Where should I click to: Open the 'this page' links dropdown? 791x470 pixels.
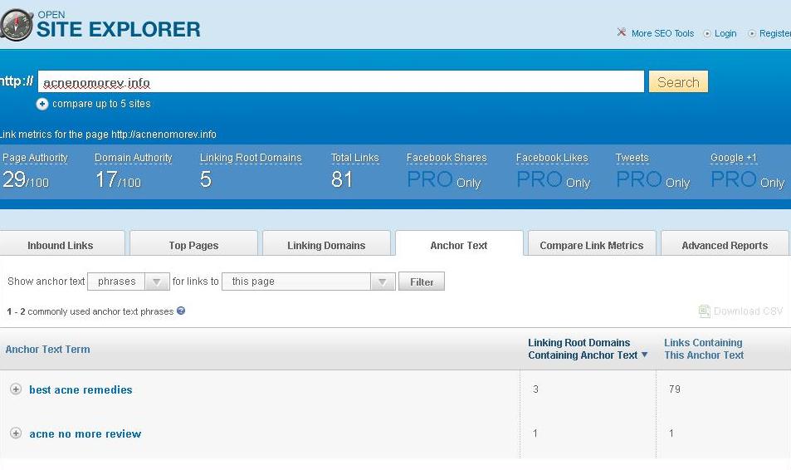click(x=308, y=282)
